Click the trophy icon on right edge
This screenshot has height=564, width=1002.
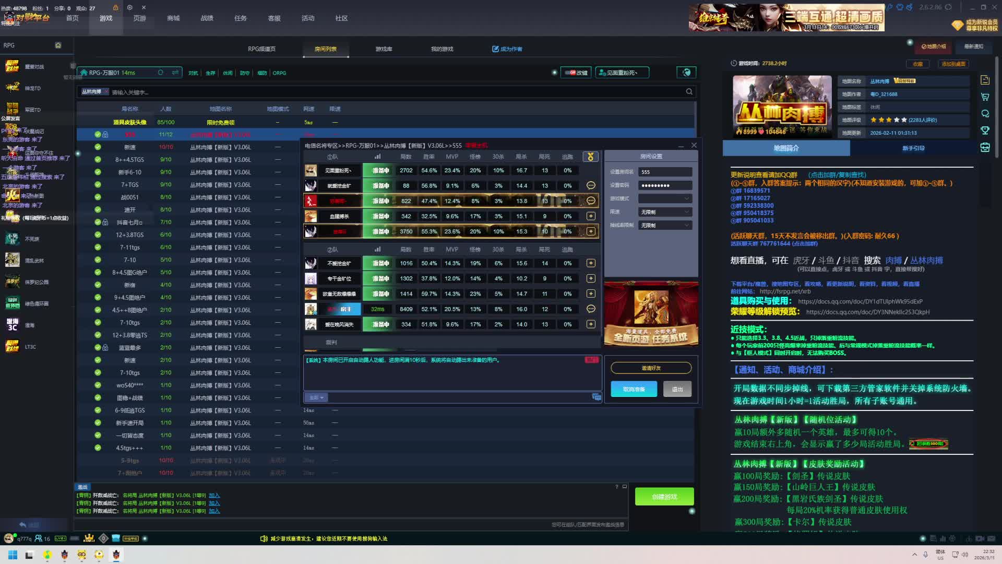pos(985,131)
